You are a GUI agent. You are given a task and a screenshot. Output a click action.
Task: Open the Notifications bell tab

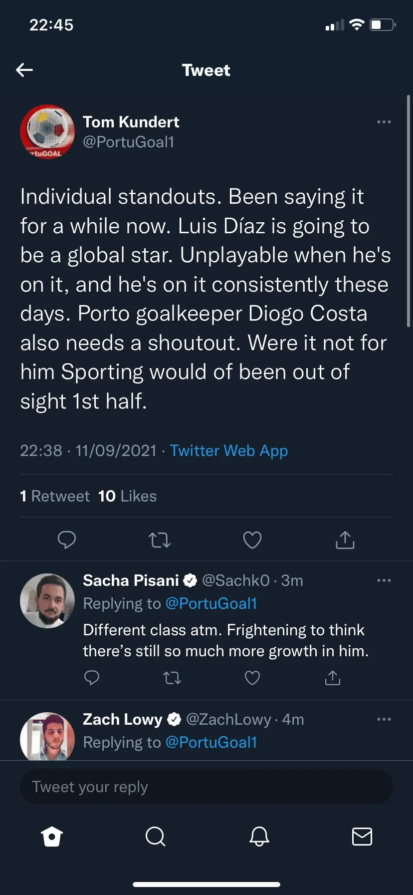(259, 836)
